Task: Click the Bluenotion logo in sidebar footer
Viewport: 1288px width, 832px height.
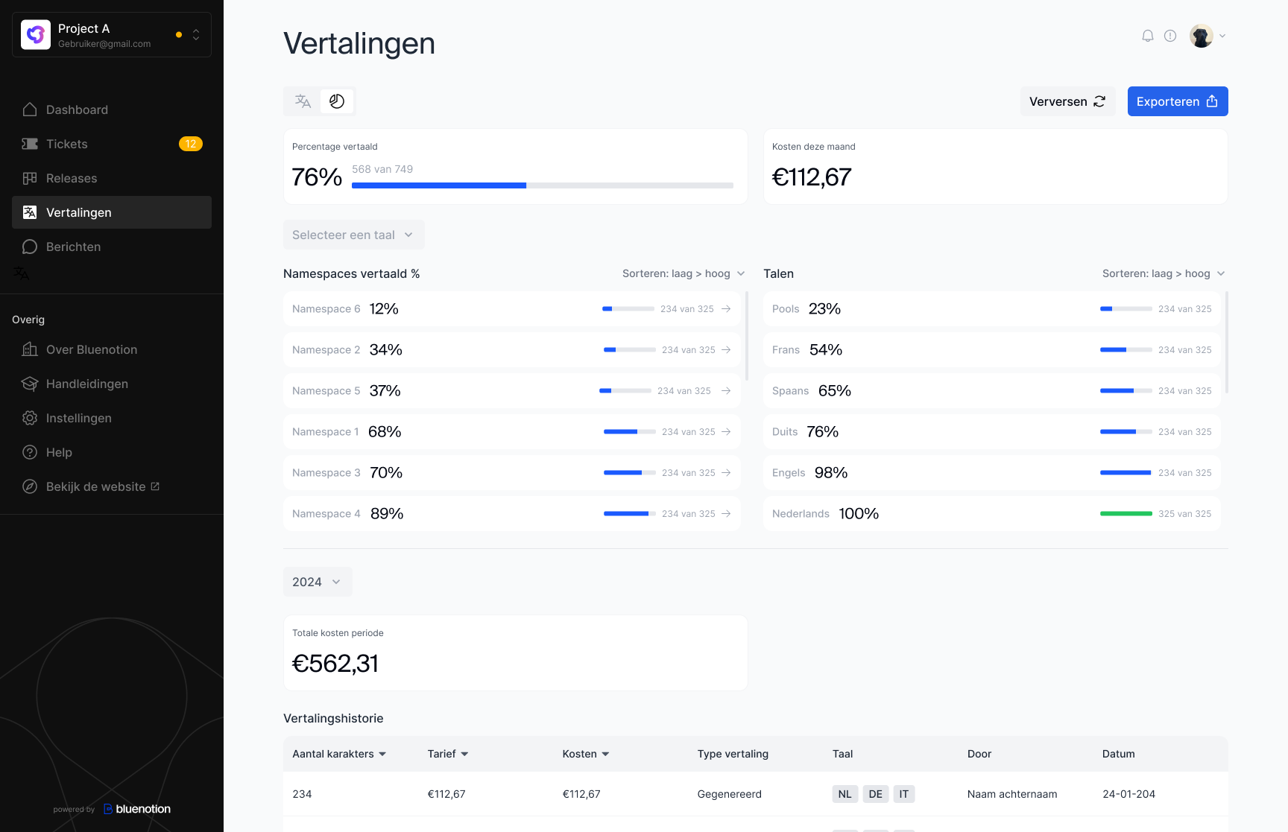Action: 137,809
